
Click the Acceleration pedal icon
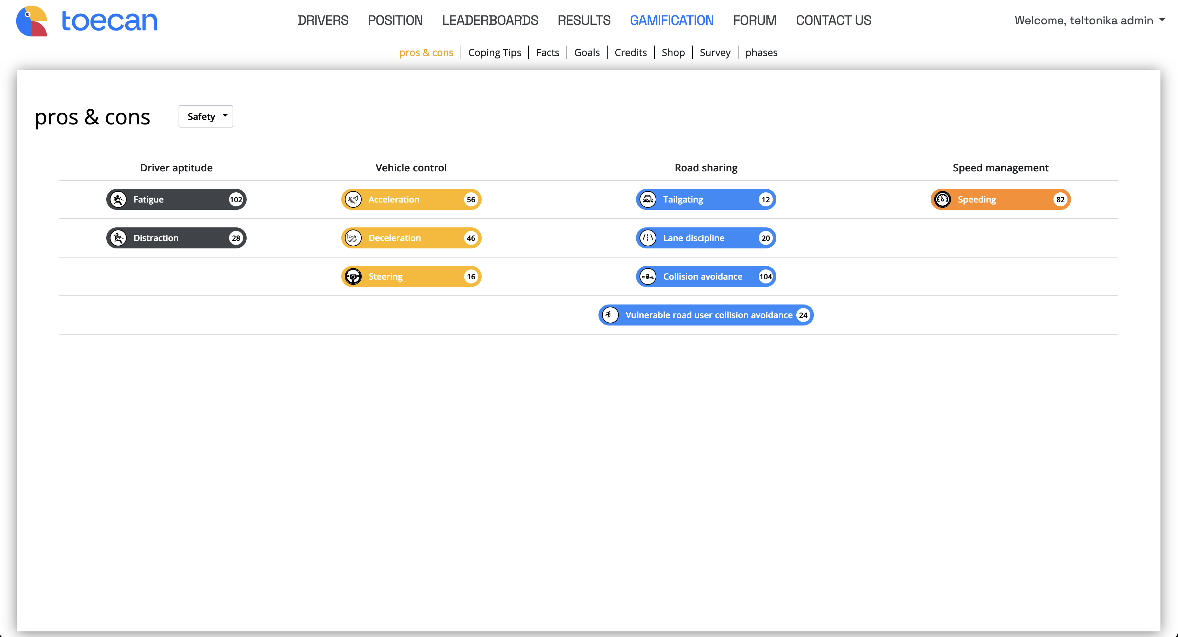click(x=353, y=200)
